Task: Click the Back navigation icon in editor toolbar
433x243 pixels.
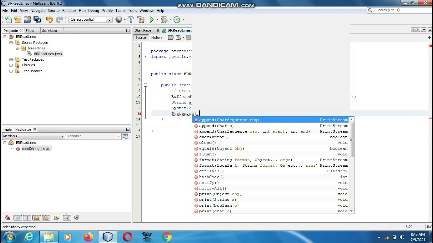Action: point(178,38)
